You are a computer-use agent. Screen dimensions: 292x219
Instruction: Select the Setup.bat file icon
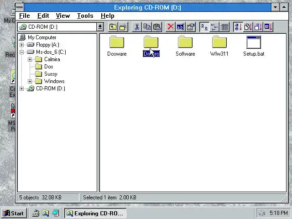(254, 42)
